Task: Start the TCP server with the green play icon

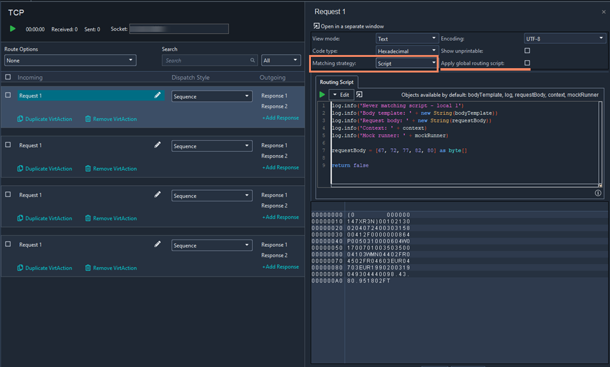Action: coord(13,28)
